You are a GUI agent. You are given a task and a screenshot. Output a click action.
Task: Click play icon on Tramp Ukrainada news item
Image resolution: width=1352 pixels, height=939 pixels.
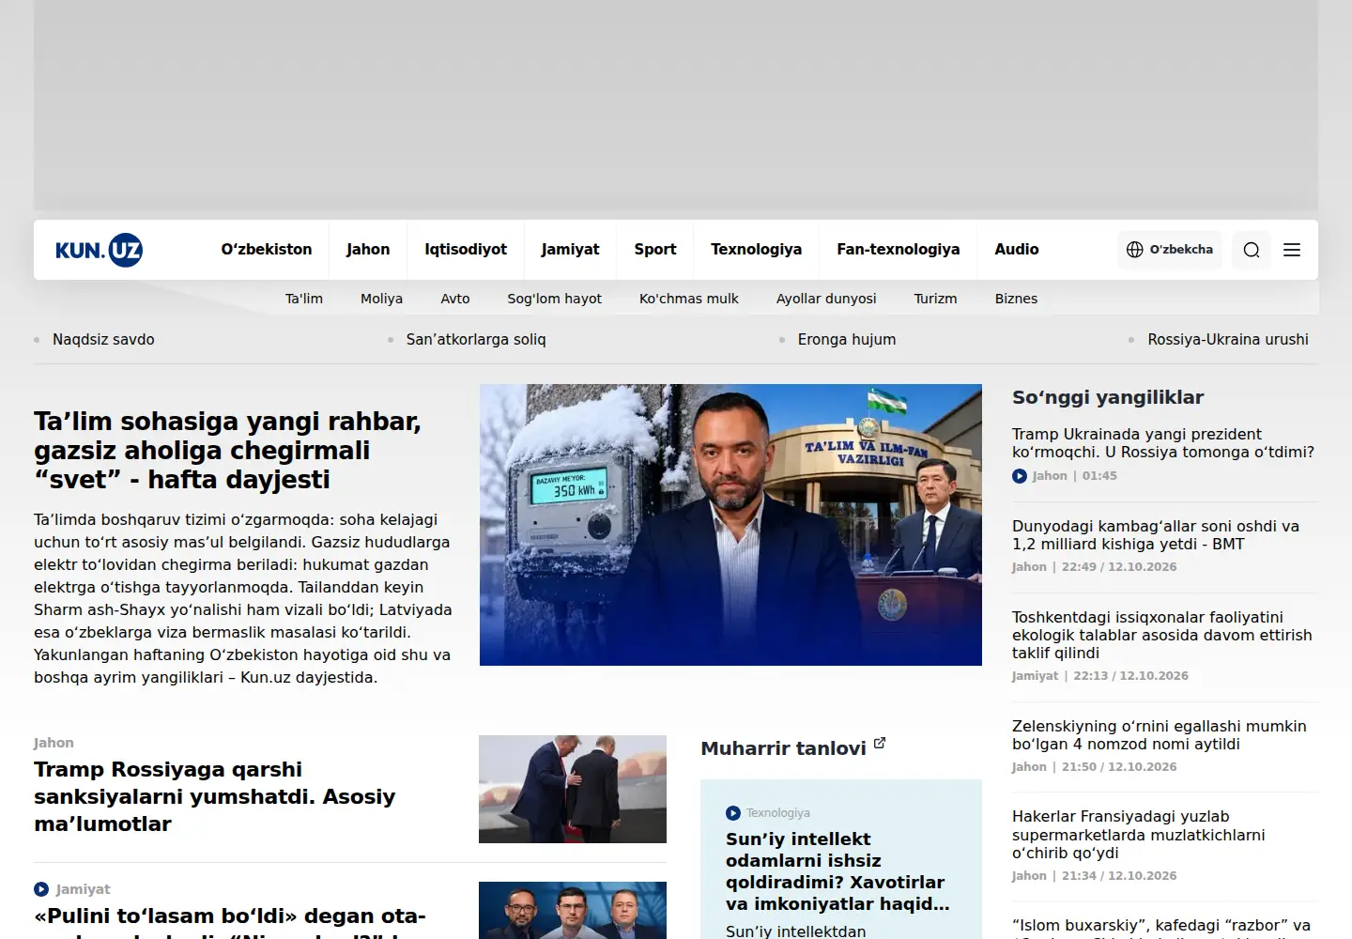pos(1020,476)
